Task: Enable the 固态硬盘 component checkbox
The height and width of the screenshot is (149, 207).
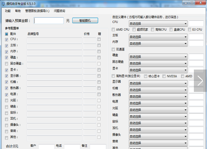Action: click(x=6, y=64)
